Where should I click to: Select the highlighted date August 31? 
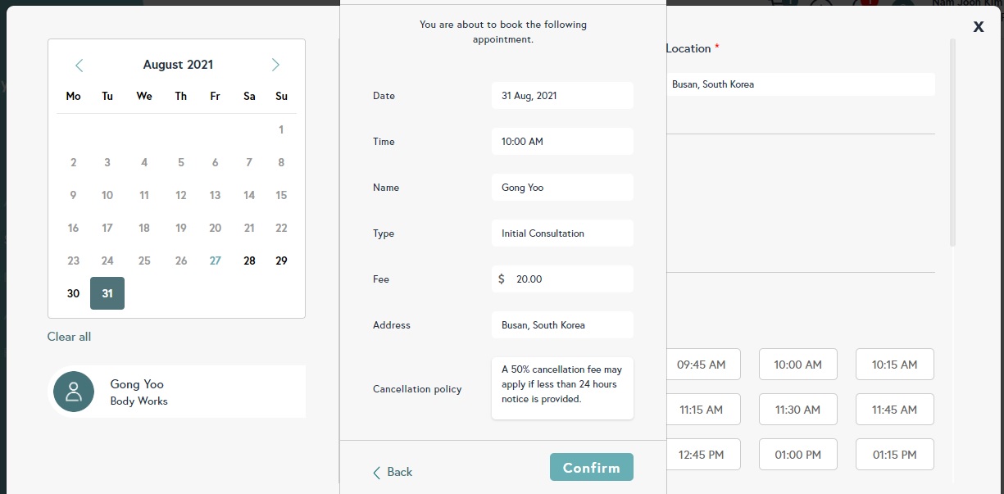(107, 293)
